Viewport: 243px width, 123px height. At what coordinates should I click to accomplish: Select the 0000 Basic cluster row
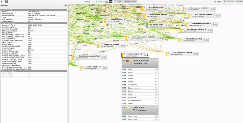pos(140,69)
